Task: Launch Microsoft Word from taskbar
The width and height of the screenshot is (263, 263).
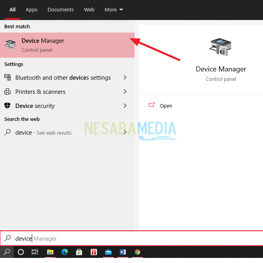Action: (123, 252)
